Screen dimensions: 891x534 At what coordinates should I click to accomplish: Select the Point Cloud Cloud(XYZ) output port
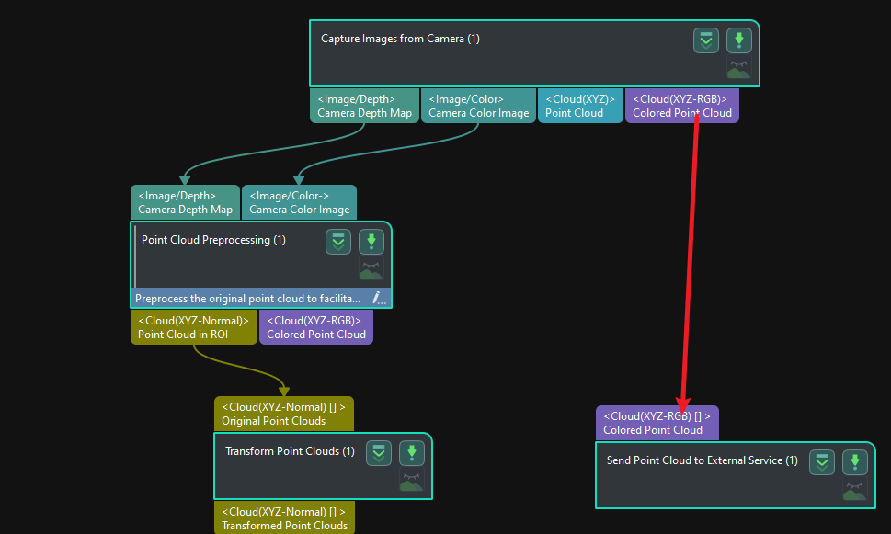(580, 106)
